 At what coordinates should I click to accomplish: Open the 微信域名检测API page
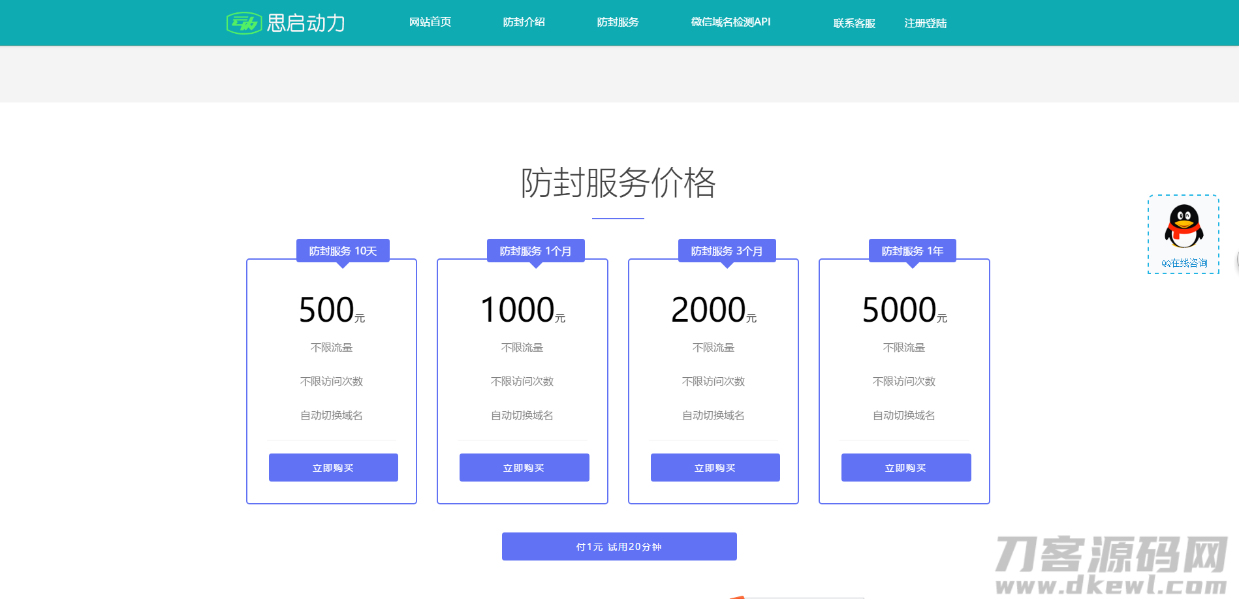click(x=729, y=22)
